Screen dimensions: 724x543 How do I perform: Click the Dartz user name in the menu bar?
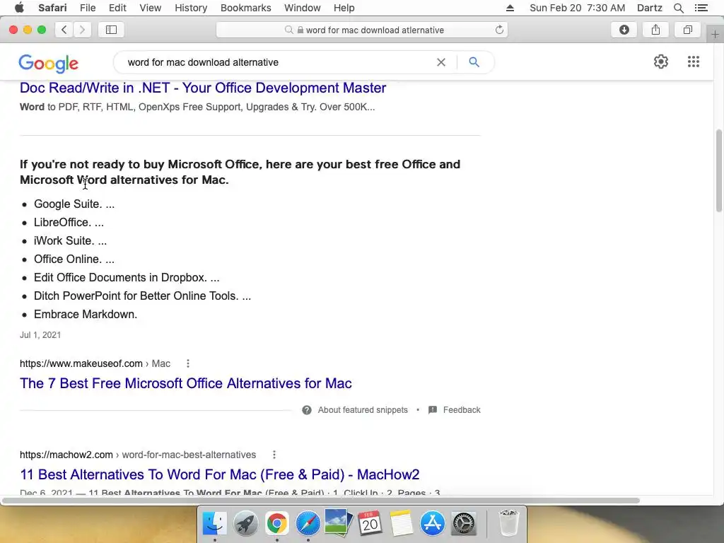[x=650, y=8]
